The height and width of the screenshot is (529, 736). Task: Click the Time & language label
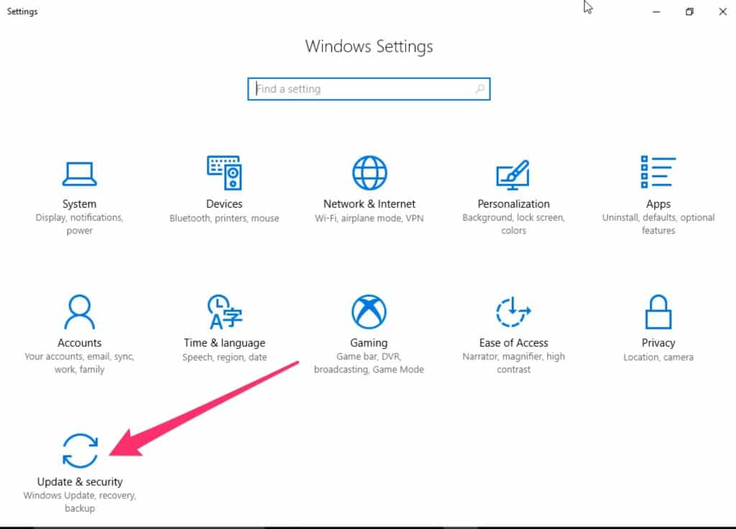click(224, 343)
